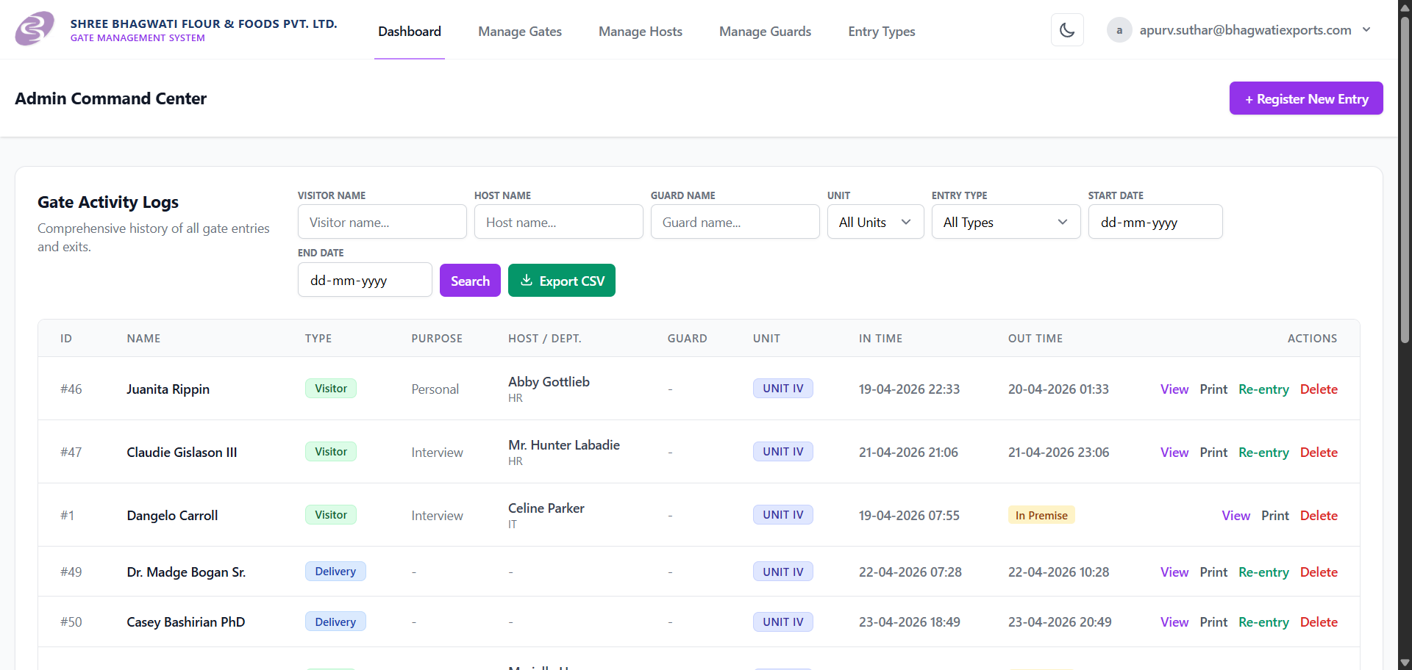Open the All Units dropdown

(876, 222)
